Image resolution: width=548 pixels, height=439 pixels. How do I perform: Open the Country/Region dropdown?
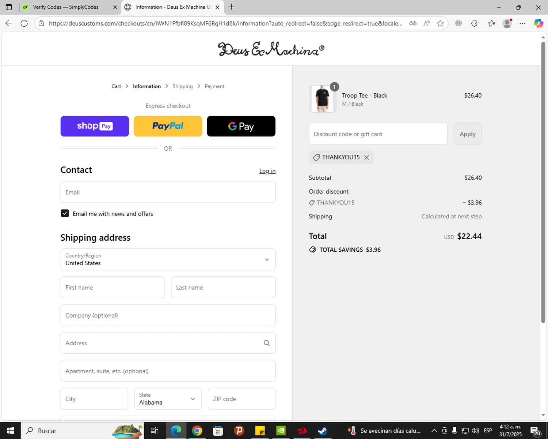click(168, 259)
